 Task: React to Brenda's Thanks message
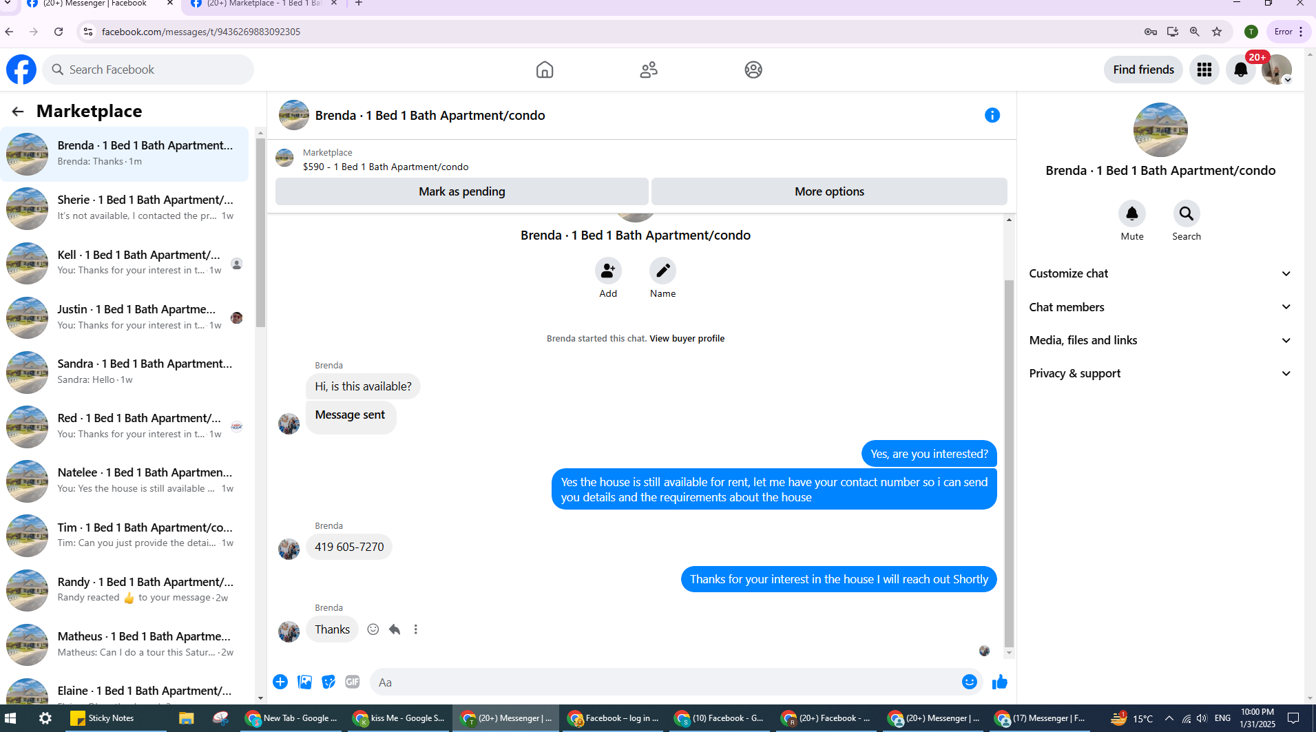click(x=373, y=629)
